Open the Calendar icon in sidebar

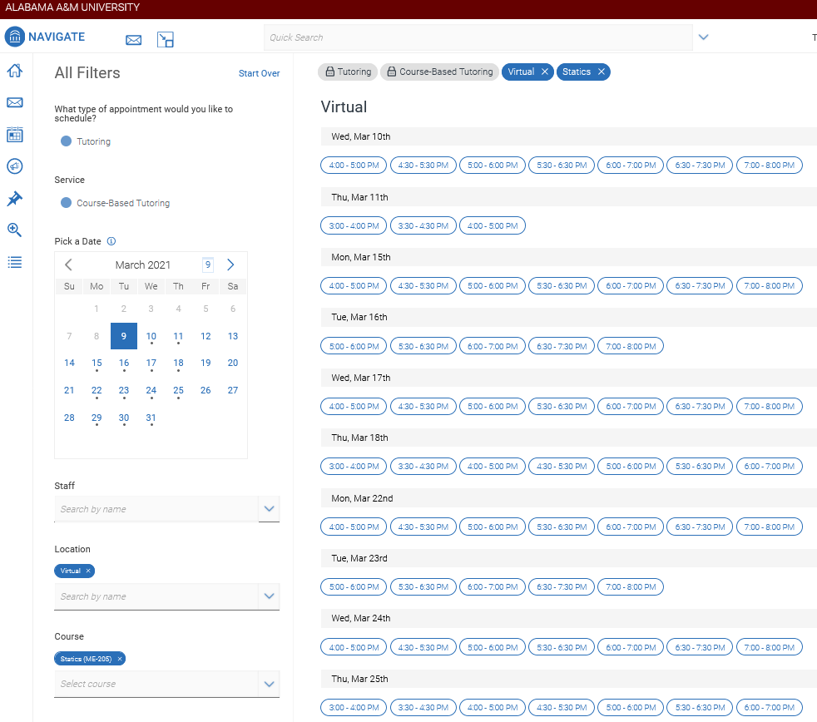coord(14,135)
